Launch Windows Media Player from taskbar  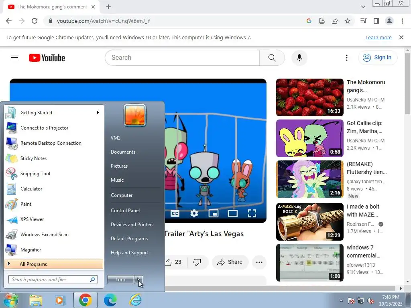coord(60,300)
